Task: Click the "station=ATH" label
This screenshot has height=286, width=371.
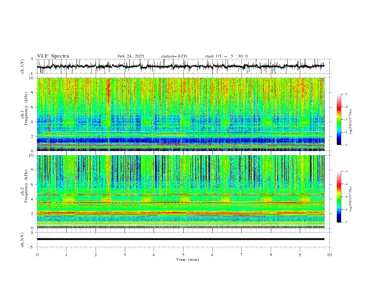Action: [174, 56]
